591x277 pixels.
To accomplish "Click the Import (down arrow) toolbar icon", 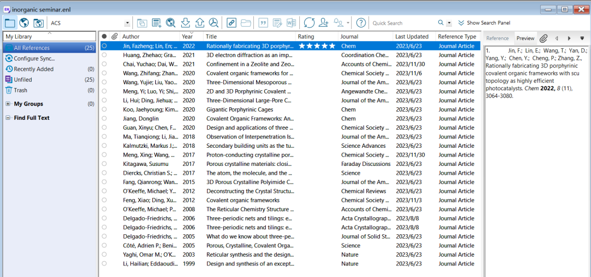I will 185,23.
